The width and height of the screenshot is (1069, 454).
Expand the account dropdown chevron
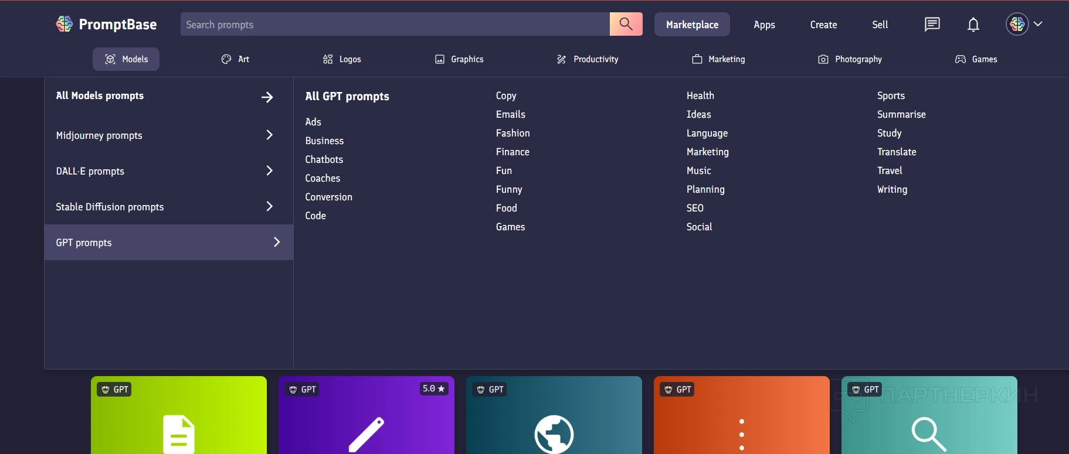(x=1038, y=24)
